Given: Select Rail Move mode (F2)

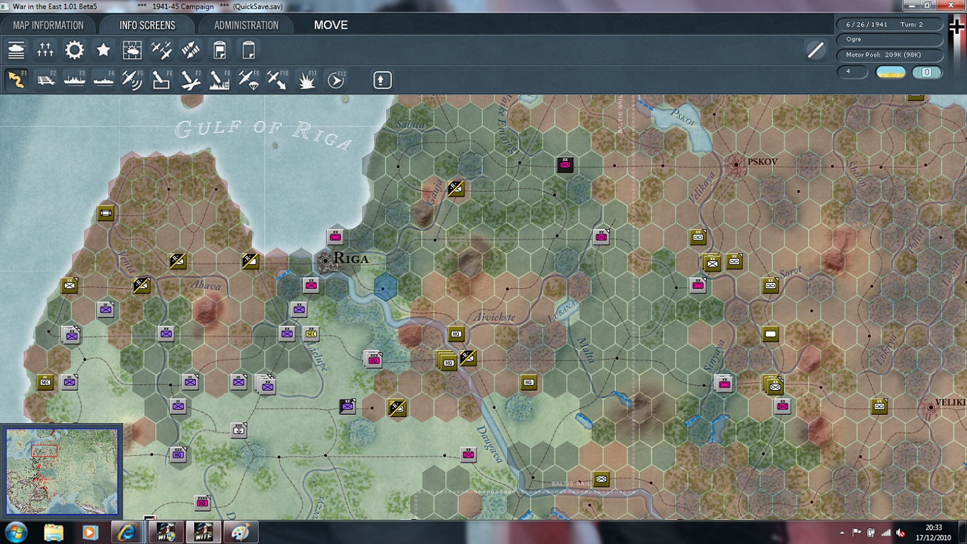Looking at the screenshot, I should 45,80.
